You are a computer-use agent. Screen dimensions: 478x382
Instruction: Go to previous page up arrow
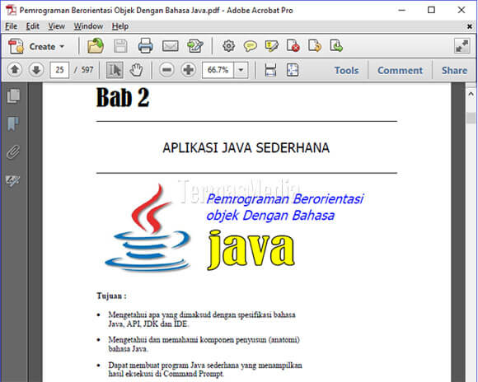[15, 70]
